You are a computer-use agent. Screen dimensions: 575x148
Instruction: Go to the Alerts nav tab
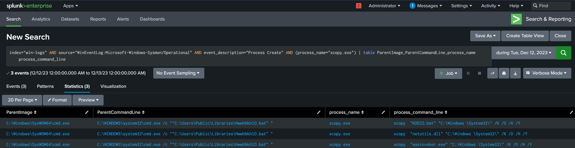click(x=123, y=19)
